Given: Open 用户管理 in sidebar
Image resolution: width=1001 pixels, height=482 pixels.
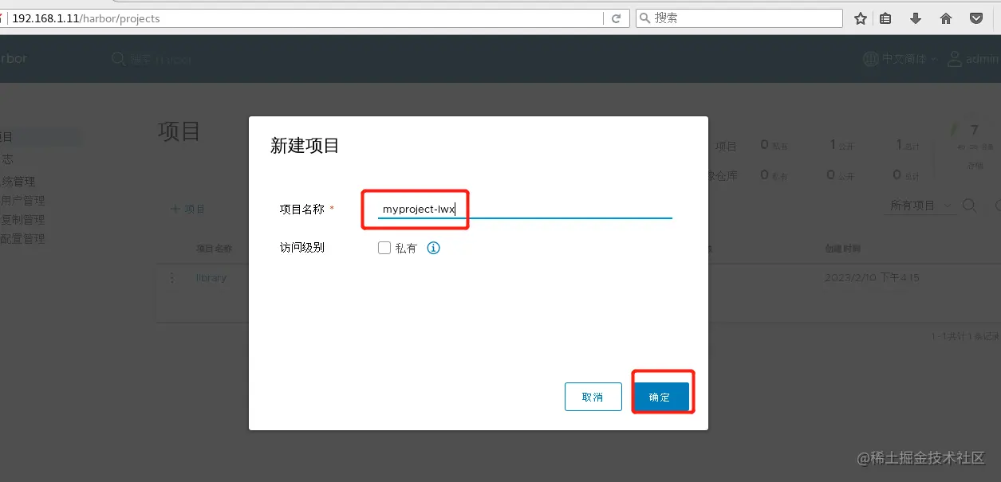Looking at the screenshot, I should pos(22,201).
